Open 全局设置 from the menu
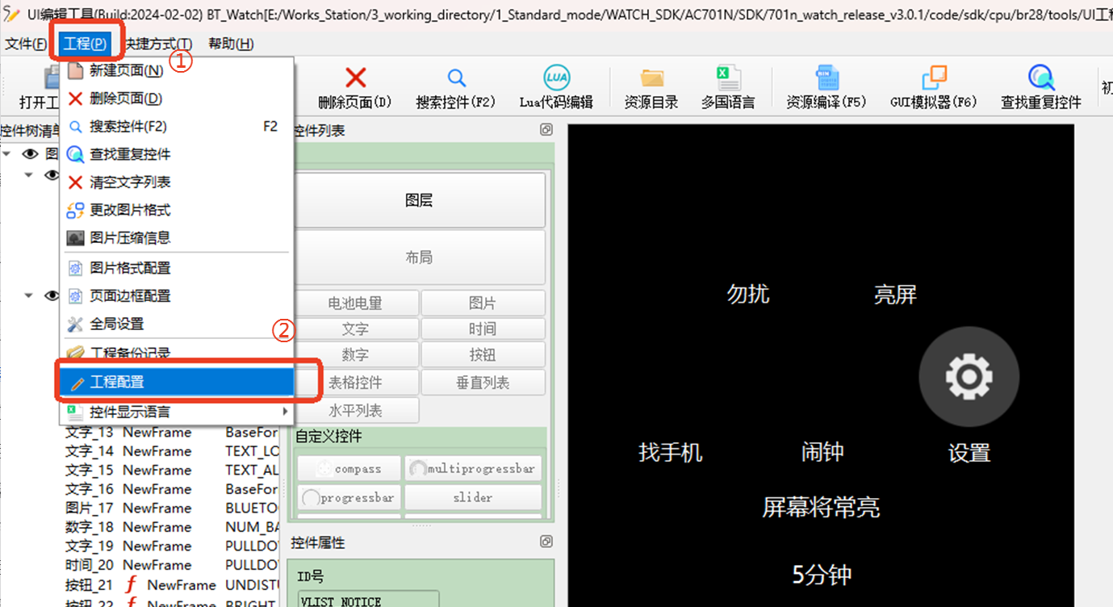Viewport: 1113px width, 607px height. (176, 324)
